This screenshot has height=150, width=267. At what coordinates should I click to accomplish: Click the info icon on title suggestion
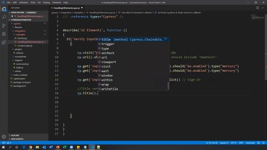click(166, 39)
